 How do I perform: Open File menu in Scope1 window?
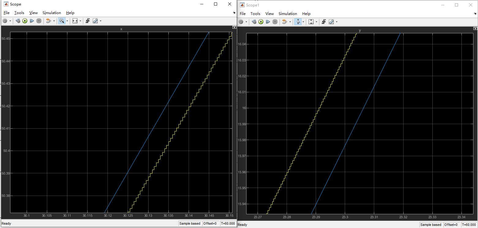243,14
